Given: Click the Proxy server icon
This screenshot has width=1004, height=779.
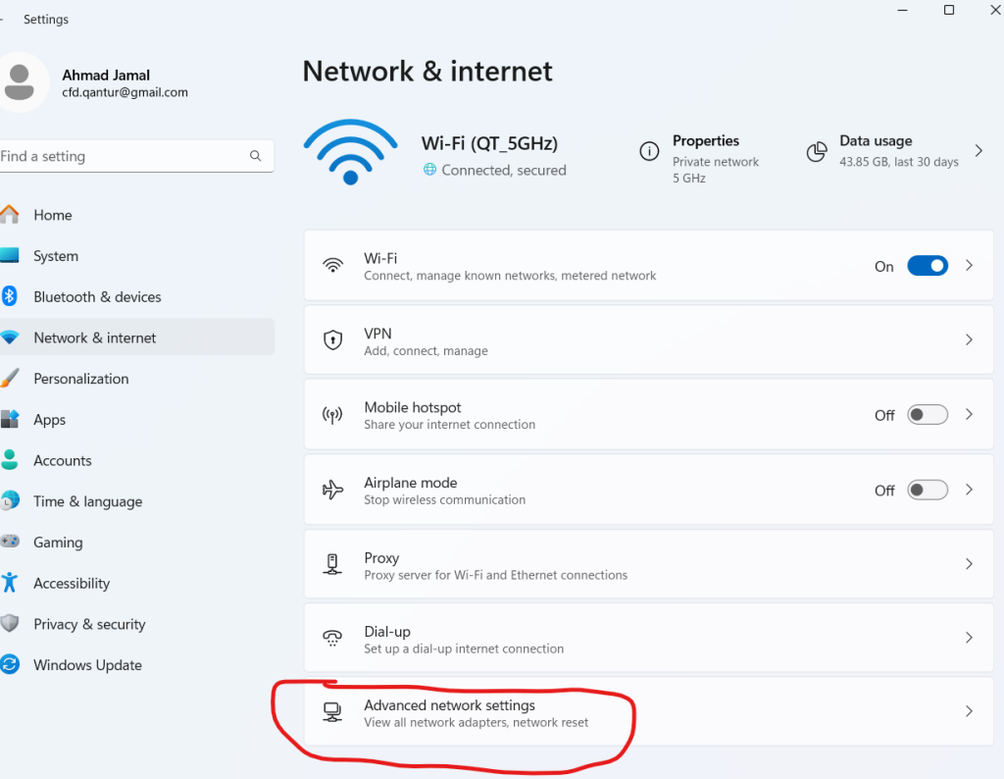Looking at the screenshot, I should 333,564.
